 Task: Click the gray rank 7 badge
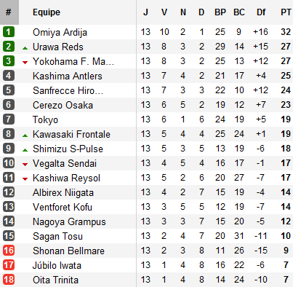9,119
